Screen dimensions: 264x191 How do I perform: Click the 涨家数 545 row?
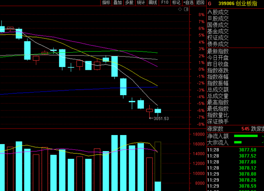[235, 129]
